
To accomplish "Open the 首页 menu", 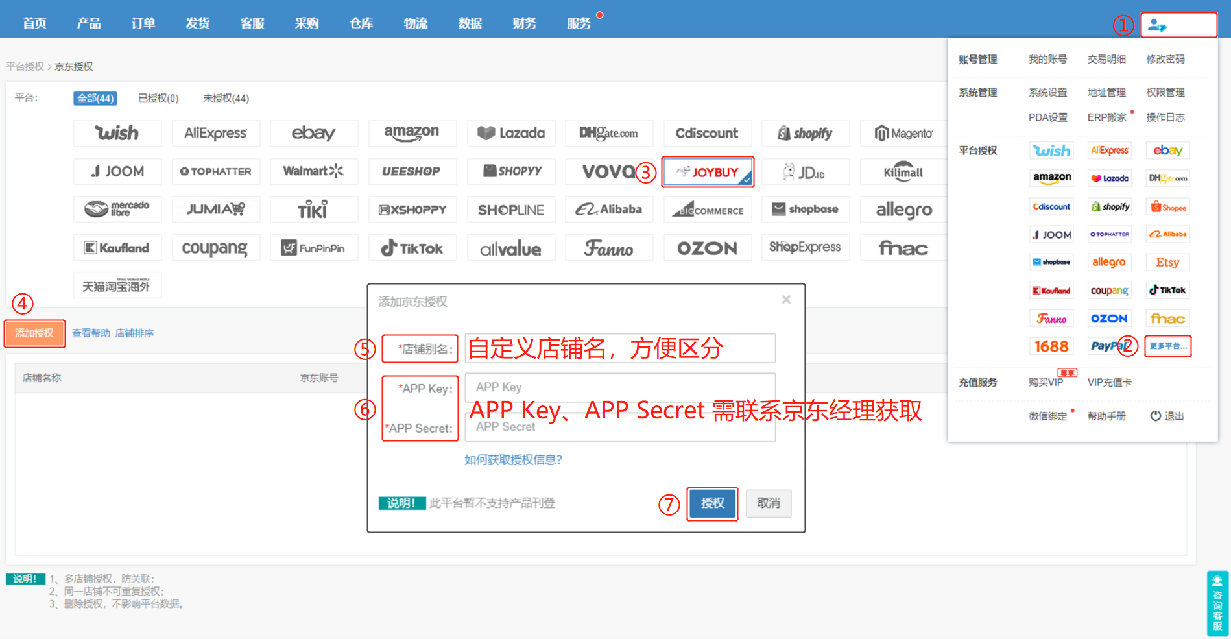I will coord(35,23).
